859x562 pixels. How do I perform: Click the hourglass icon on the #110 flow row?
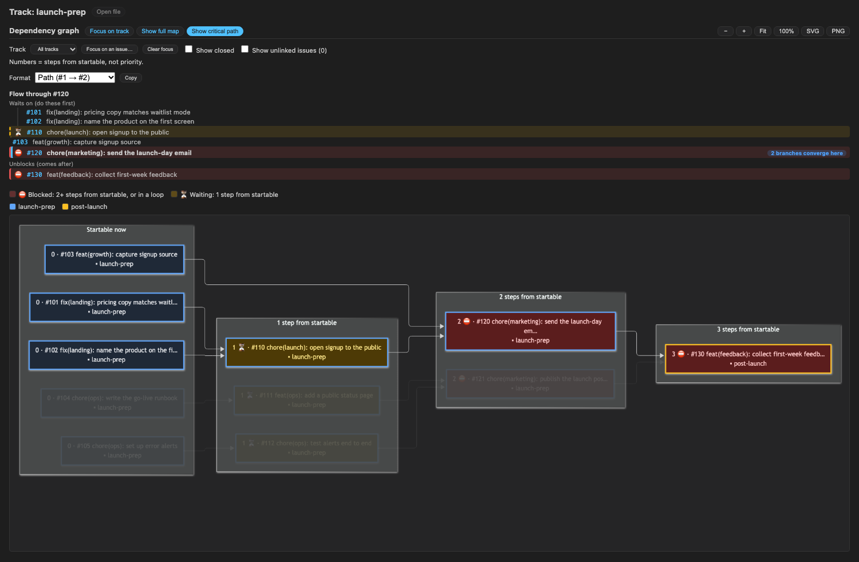(18, 132)
